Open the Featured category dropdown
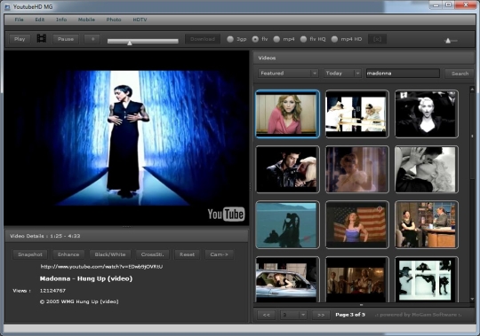Screen dimensions: 480x336 pyautogui.click(x=288, y=74)
